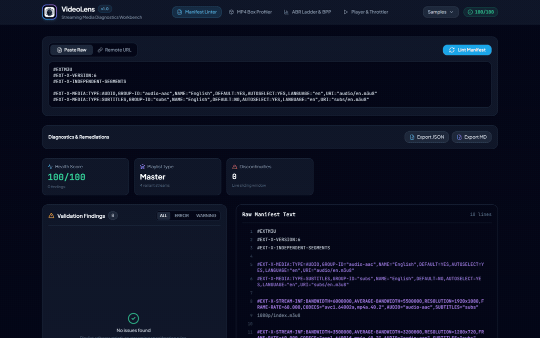
Task: Click the Player & Throttler play icon
Action: tap(345, 12)
